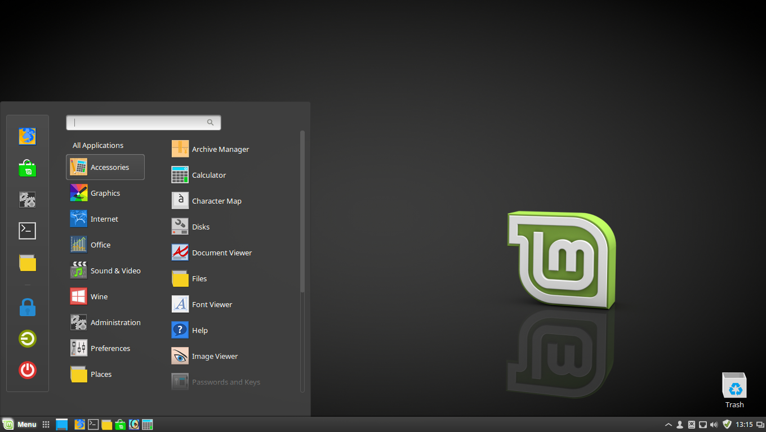Select the Internet category
This screenshot has width=766, height=432.
pyautogui.click(x=105, y=219)
